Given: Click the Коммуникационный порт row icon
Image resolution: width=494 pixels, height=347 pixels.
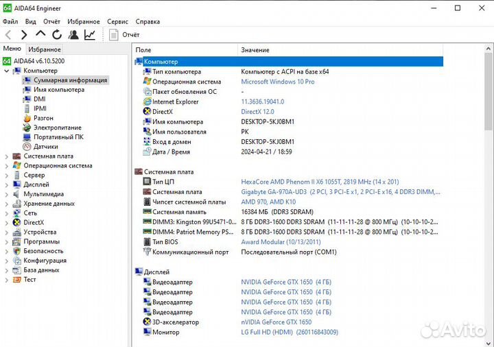Looking at the screenshot, I should 147,252.
